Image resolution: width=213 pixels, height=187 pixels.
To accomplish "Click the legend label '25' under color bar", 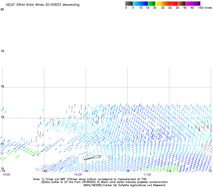I will [163, 8].
